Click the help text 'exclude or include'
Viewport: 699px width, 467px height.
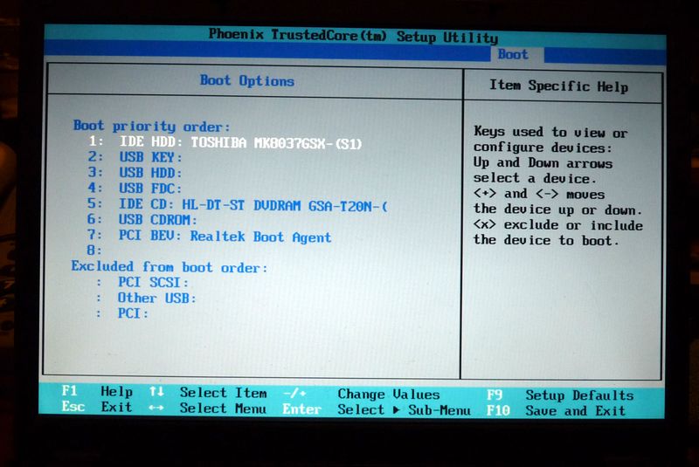pos(573,225)
